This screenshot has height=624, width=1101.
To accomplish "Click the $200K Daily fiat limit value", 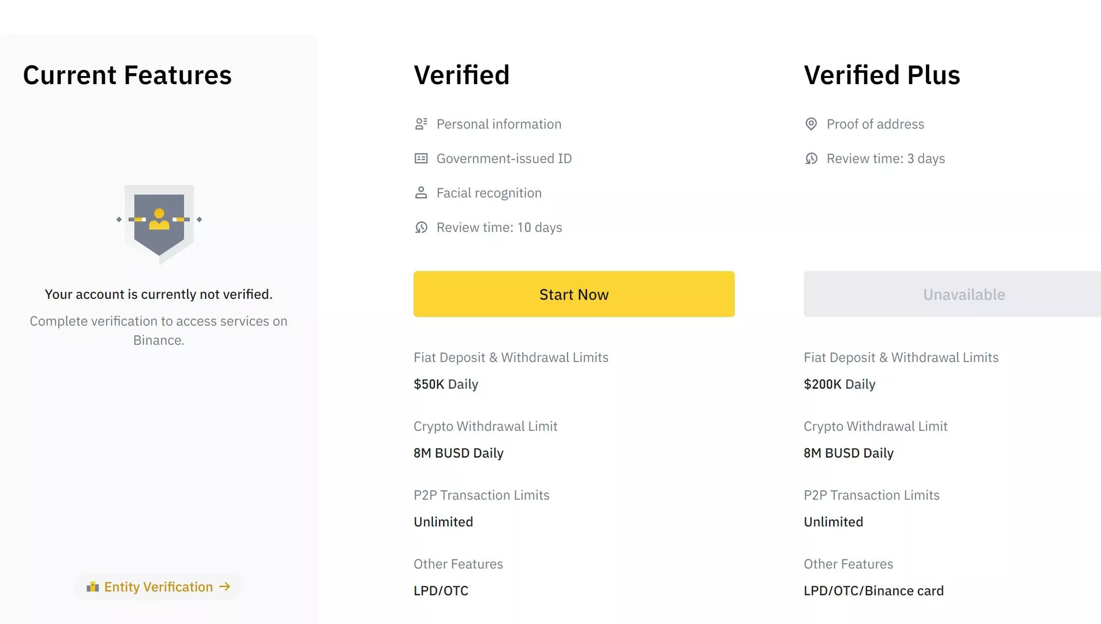I will point(839,384).
